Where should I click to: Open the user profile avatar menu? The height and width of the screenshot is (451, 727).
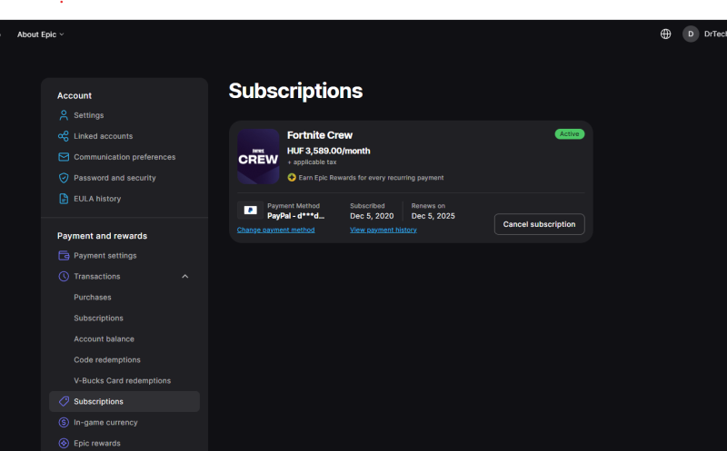pos(691,34)
